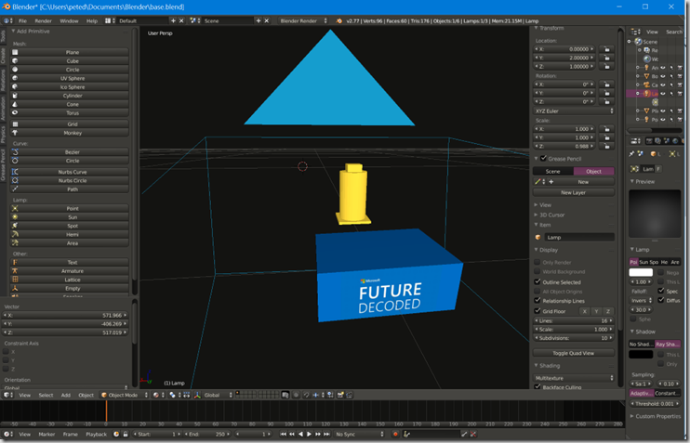Open the Global orientation dropdown
690x443 pixels.
coord(218,395)
